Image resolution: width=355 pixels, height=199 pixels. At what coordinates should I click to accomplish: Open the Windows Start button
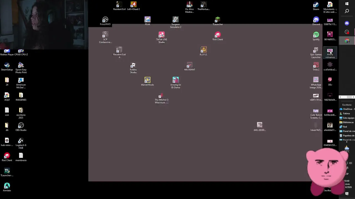[347, 4]
